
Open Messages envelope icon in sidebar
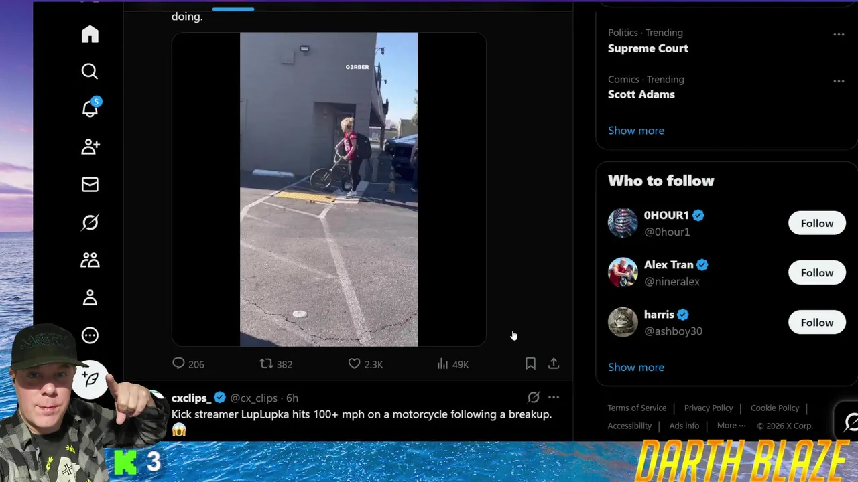point(90,184)
